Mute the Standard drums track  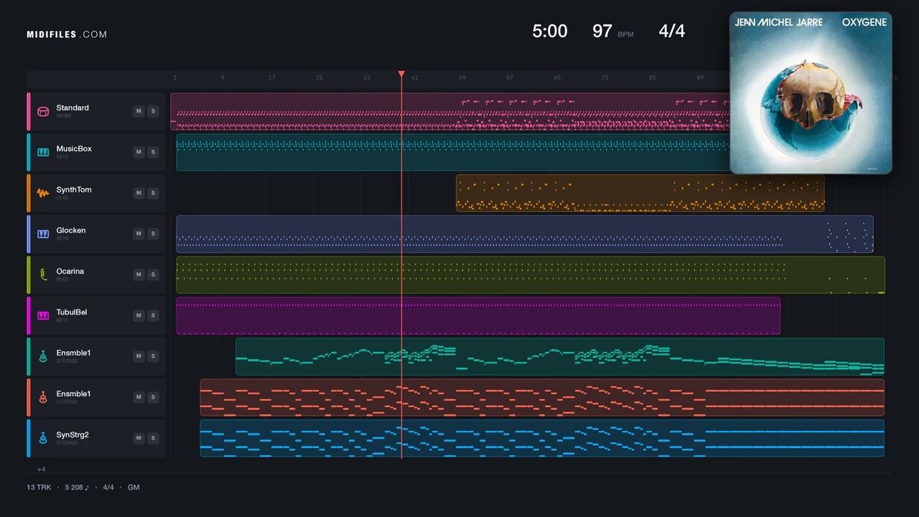139,111
